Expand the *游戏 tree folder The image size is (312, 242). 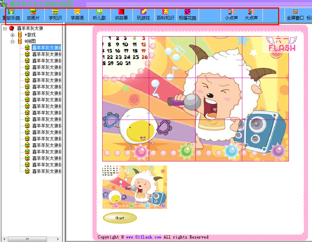pyautogui.click(x=12, y=35)
